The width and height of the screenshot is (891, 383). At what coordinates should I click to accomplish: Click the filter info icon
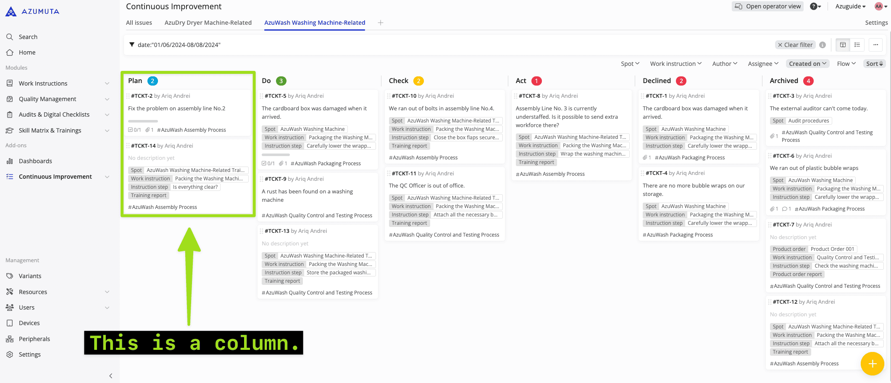[x=823, y=45]
